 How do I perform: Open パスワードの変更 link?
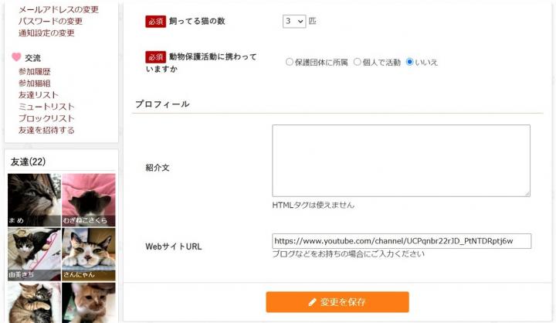click(x=50, y=22)
